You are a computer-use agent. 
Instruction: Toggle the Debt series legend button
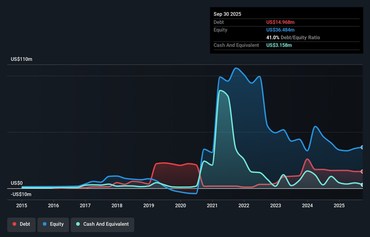[x=21, y=224]
